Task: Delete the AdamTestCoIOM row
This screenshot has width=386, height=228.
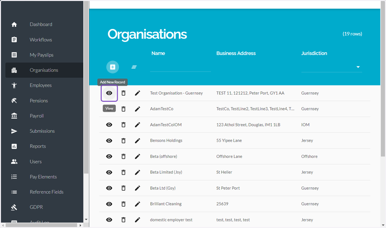Action: (x=124, y=125)
